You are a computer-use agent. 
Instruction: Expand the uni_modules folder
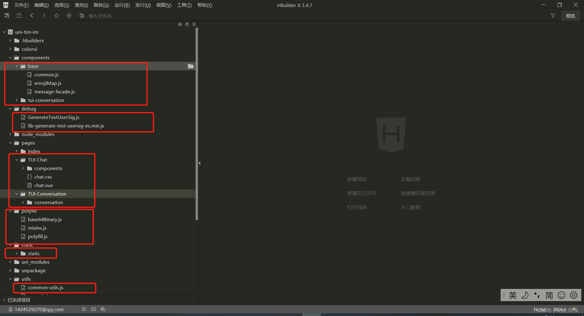[x=10, y=262]
